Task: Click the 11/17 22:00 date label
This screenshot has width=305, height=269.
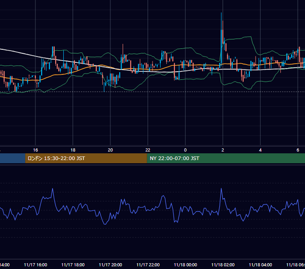Action: (148, 265)
